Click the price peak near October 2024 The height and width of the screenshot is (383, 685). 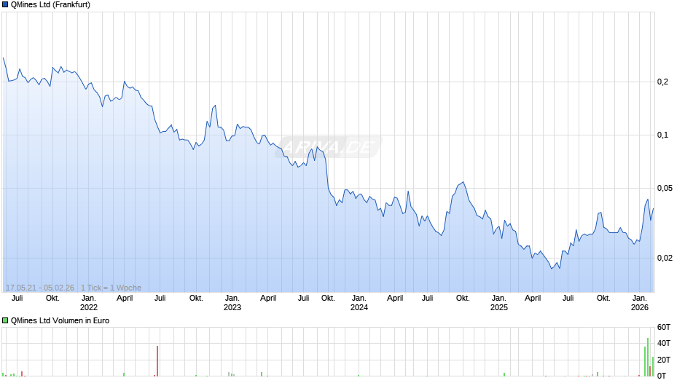[463, 182]
